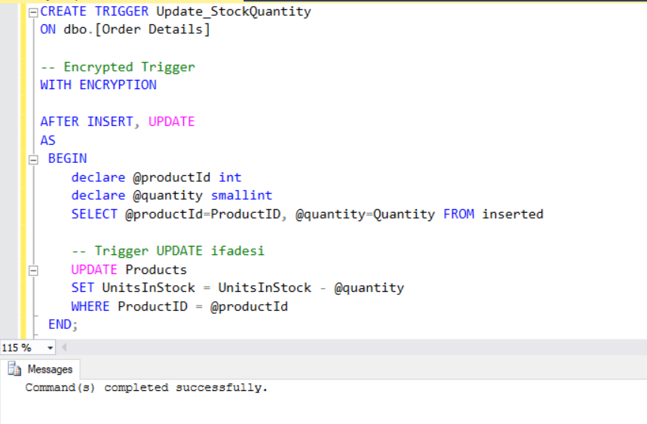Click the trigger name Update_StockQuantity
The width and height of the screenshot is (647, 424).
point(234,11)
